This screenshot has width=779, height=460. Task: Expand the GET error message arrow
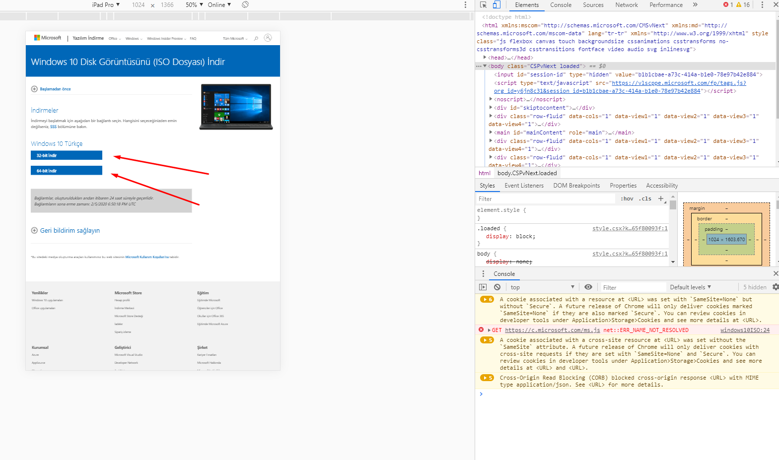coord(489,330)
